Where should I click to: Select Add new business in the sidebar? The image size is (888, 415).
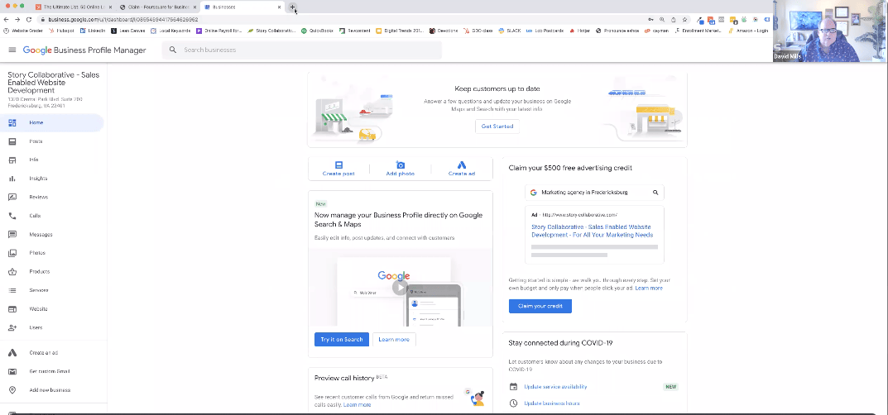click(x=51, y=390)
